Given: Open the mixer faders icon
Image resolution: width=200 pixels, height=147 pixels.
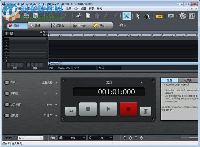Looking at the screenshot, I should point(192,16).
